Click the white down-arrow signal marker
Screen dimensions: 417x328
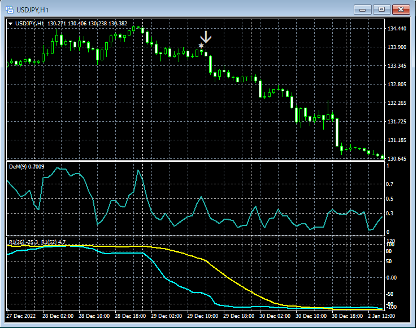(206, 38)
